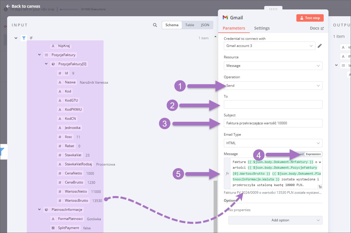Click the search icon in Input panel

[155, 25]
